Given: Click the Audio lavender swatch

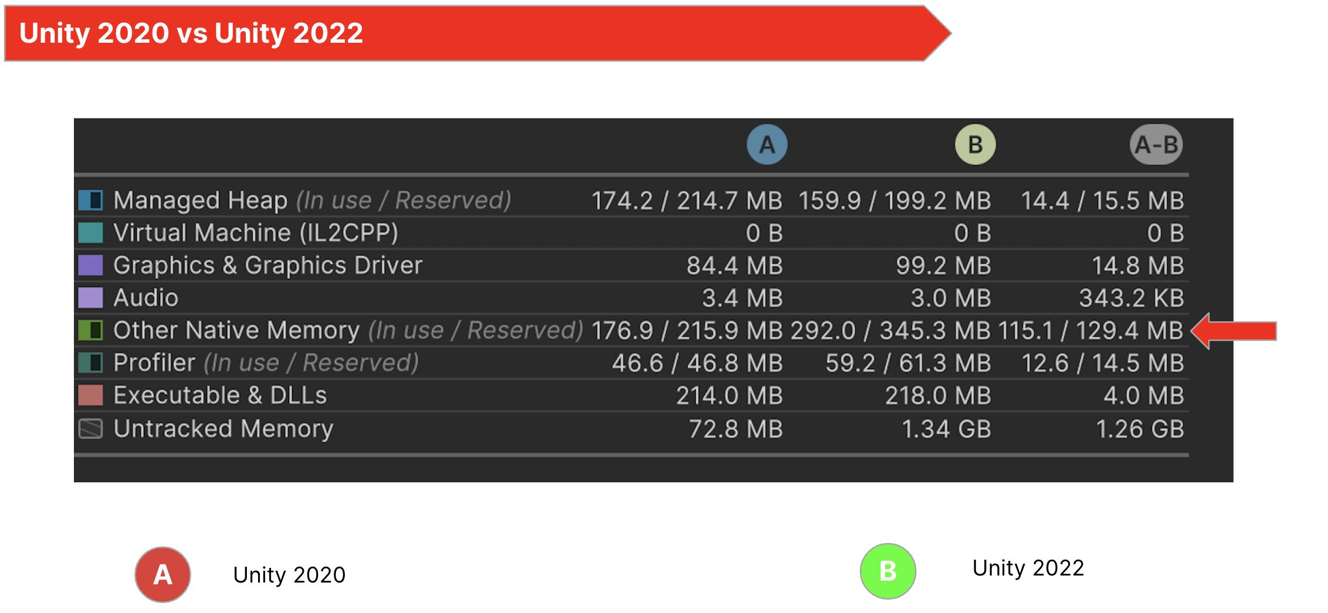Looking at the screenshot, I should [91, 298].
